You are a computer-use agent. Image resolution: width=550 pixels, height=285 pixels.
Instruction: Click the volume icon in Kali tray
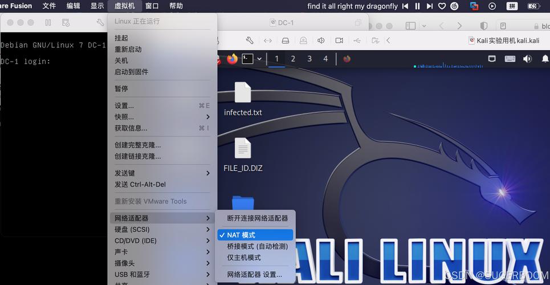pos(527,59)
